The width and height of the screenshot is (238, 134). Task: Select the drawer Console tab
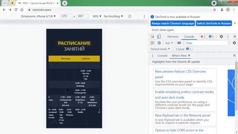(162, 55)
